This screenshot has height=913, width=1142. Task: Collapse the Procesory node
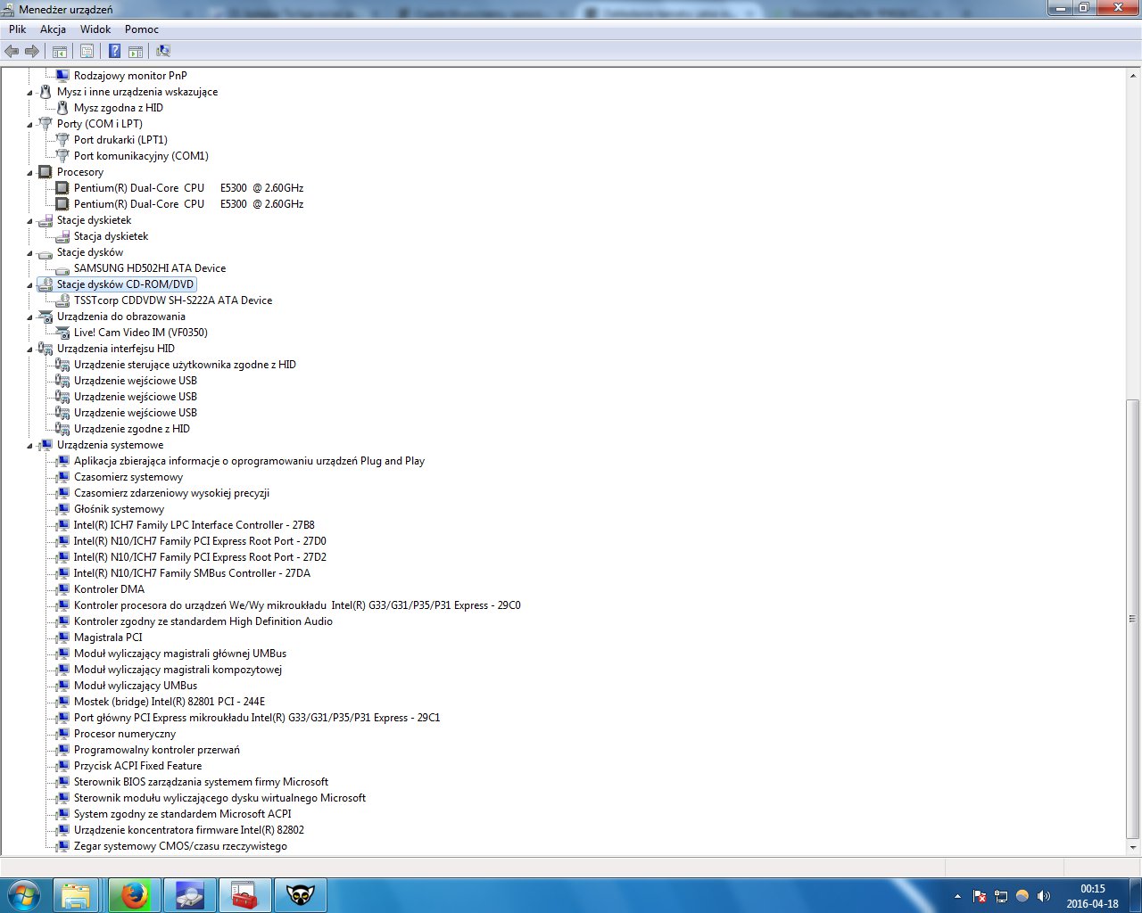click(x=29, y=173)
